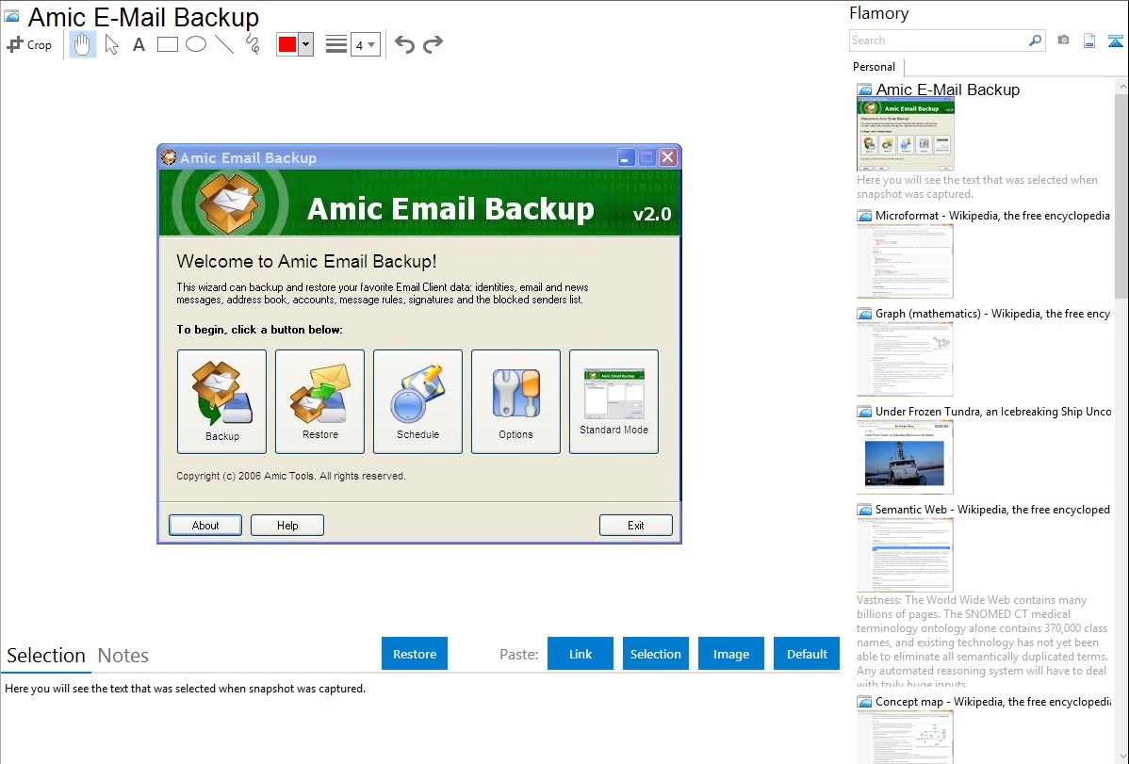Undo the last annotation
This screenshot has width=1129, height=764.
[x=404, y=44]
